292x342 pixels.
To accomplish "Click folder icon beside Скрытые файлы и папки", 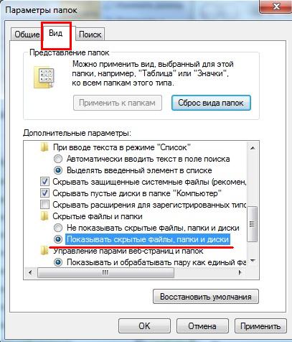I will (x=44, y=216).
